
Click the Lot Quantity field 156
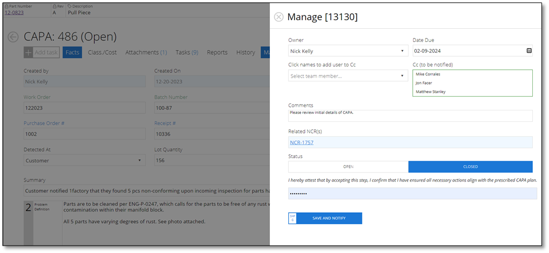[212, 160]
